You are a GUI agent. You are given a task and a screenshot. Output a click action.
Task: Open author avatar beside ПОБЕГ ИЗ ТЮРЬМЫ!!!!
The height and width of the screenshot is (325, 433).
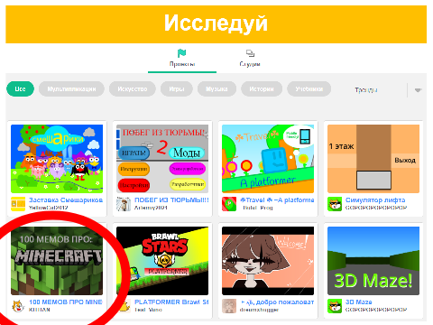(124, 204)
